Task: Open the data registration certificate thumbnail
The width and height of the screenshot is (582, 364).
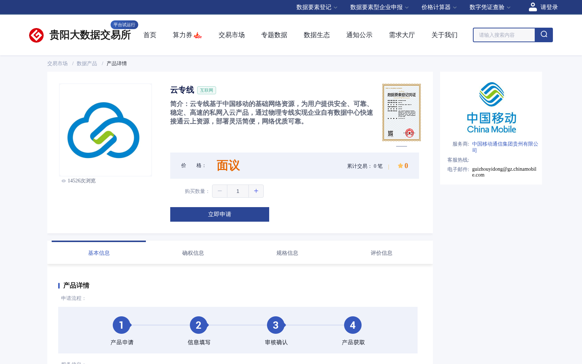Action: pos(402,112)
